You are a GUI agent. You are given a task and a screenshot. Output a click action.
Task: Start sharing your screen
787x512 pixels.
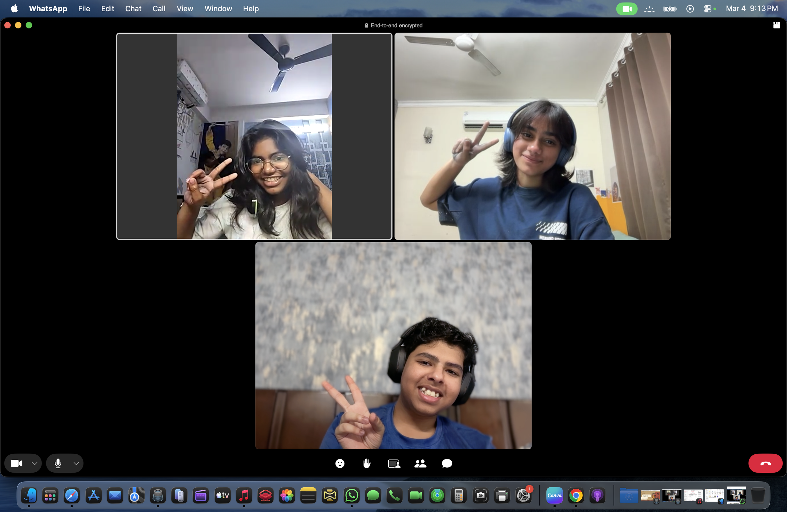click(394, 464)
